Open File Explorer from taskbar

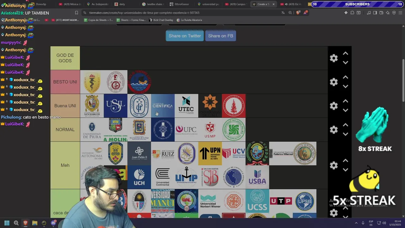click(35, 223)
